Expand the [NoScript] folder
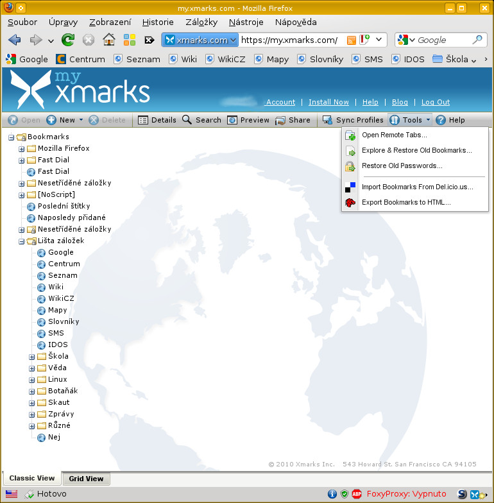 coord(22,195)
